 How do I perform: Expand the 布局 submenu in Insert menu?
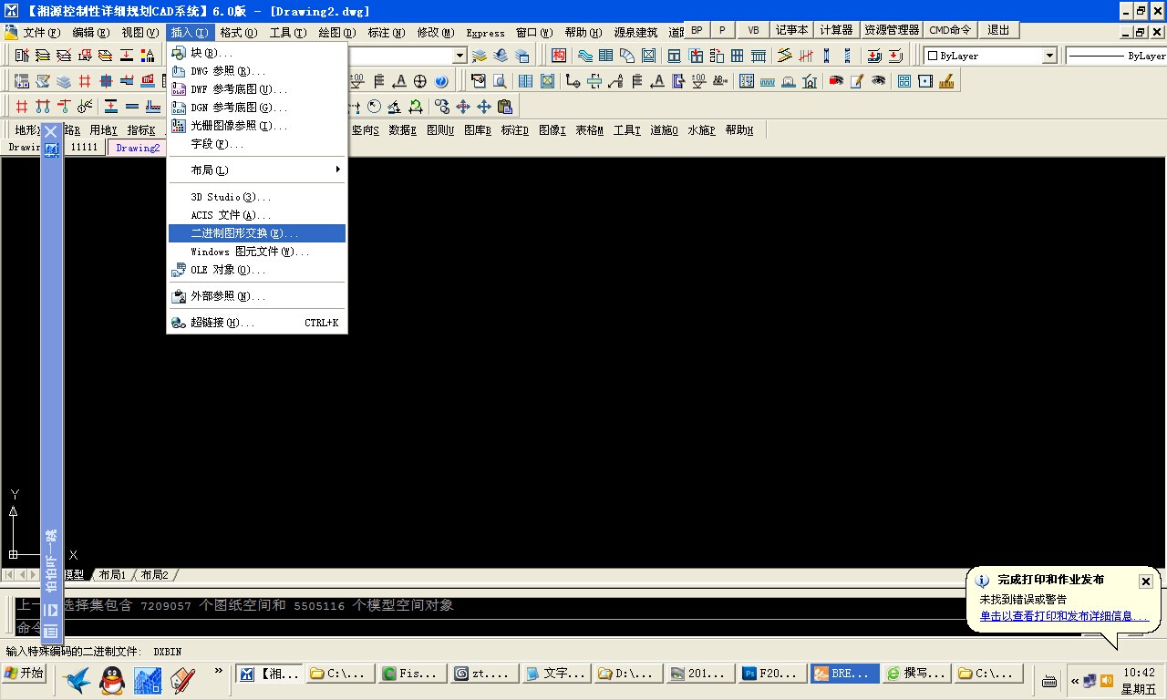coord(255,170)
